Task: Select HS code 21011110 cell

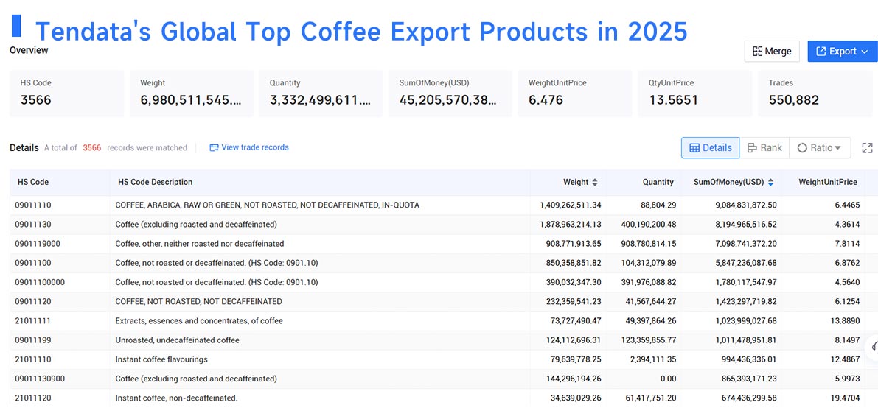Action: [60, 360]
